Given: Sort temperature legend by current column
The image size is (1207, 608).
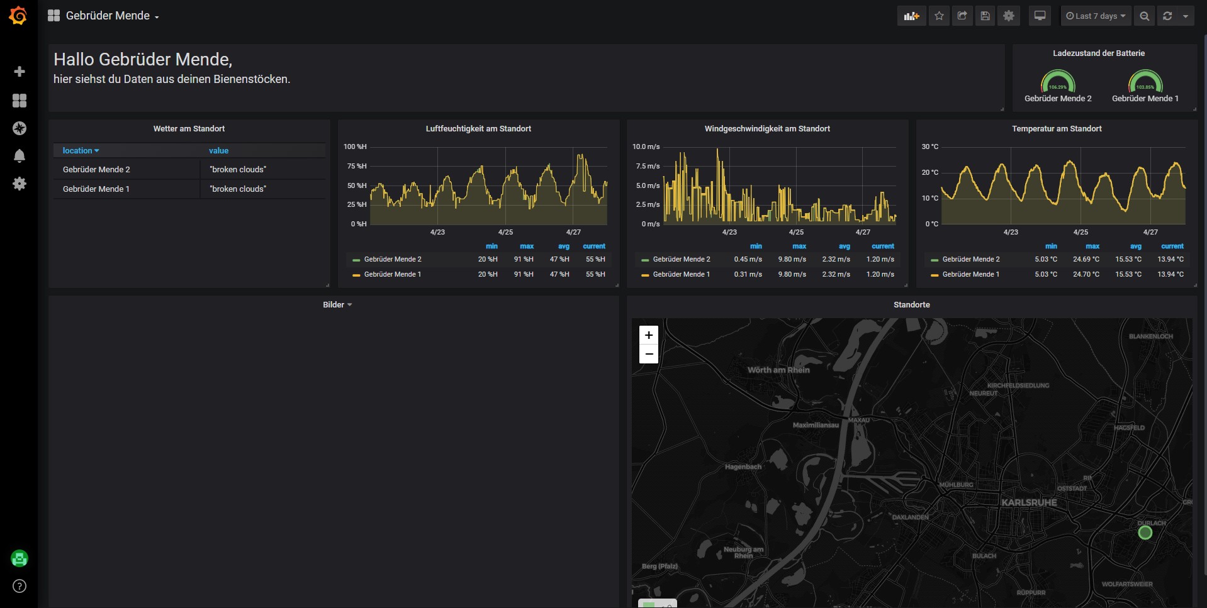Looking at the screenshot, I should pos(1172,246).
